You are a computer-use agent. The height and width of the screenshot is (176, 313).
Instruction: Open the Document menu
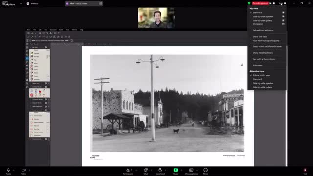click(x=53, y=30)
